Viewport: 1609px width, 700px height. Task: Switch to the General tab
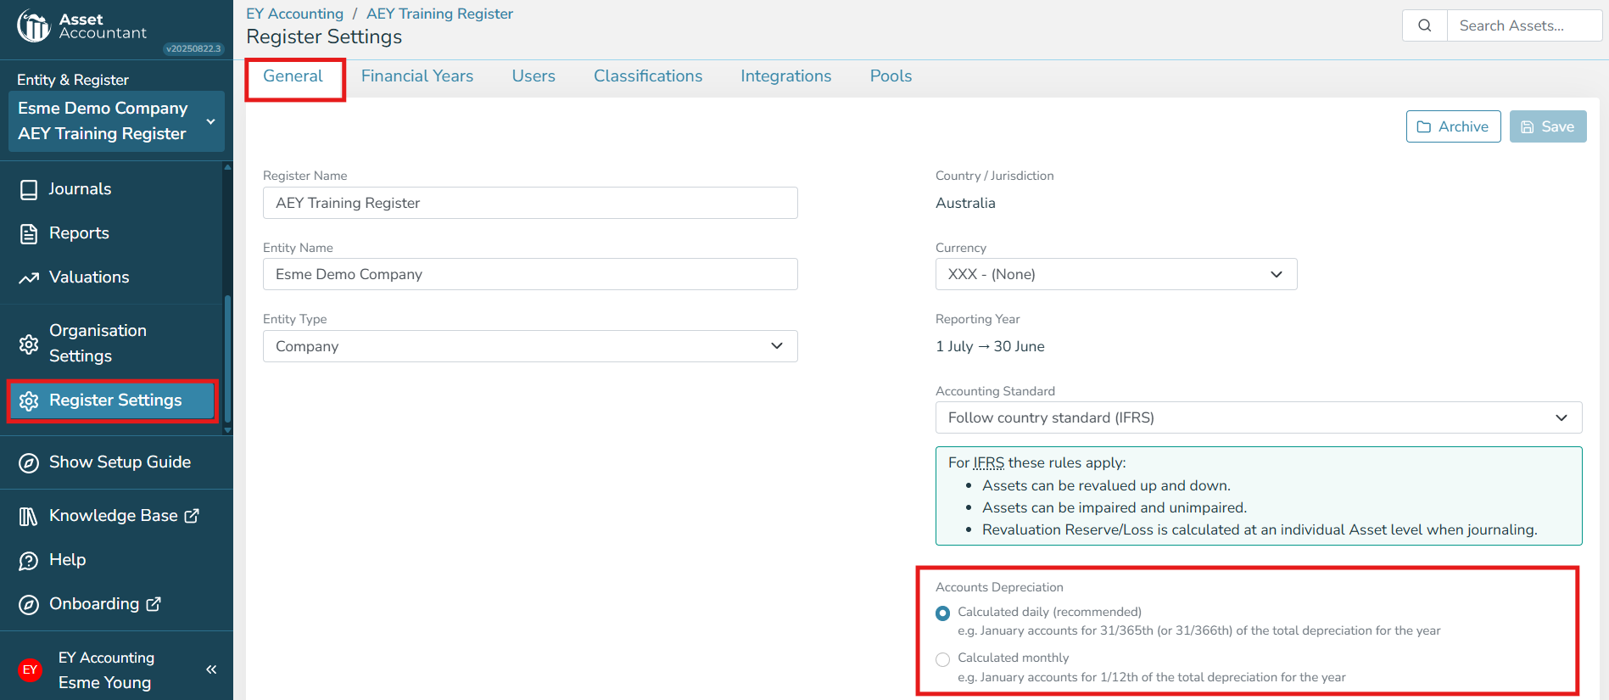[x=293, y=76]
